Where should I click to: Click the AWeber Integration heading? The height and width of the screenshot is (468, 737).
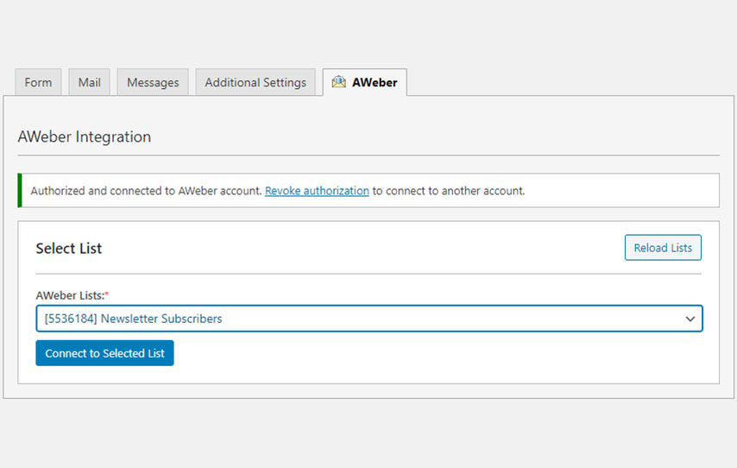pos(84,136)
